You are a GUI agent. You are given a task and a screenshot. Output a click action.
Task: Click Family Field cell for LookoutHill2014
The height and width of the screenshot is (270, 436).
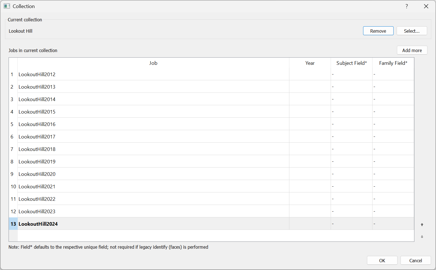pos(393,99)
